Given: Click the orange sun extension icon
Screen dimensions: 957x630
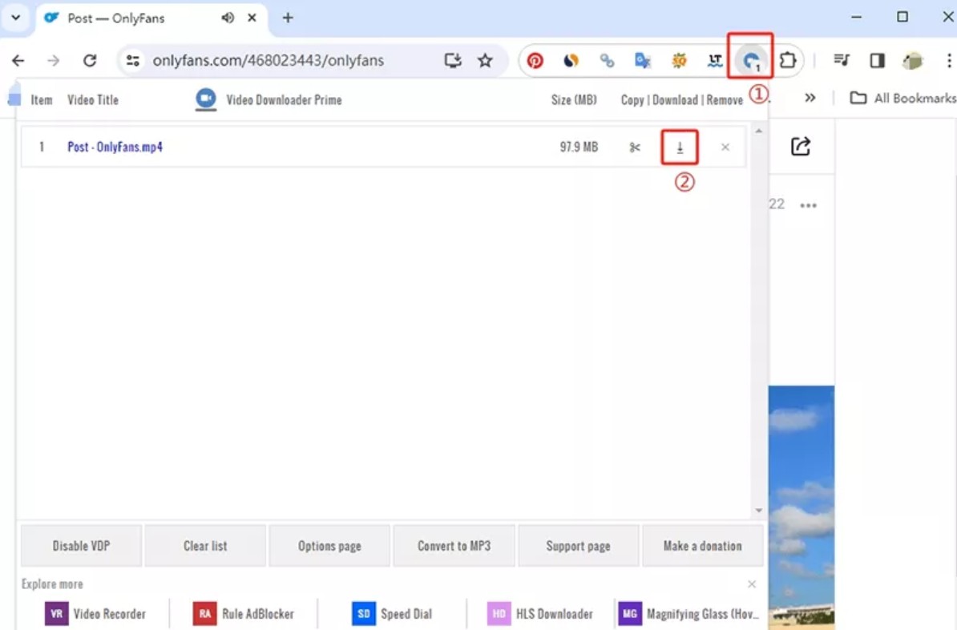Looking at the screenshot, I should pyautogui.click(x=679, y=60).
